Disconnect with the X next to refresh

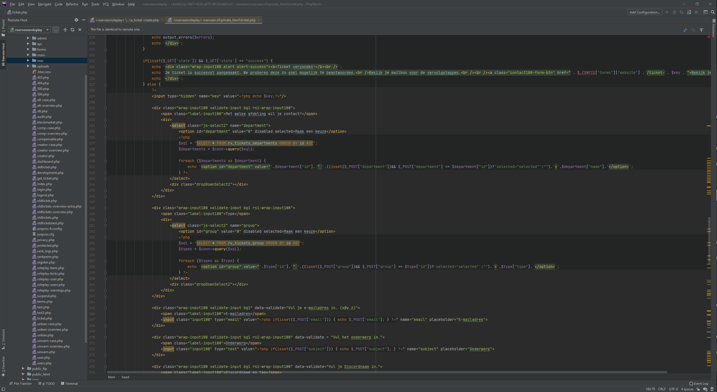click(x=80, y=30)
